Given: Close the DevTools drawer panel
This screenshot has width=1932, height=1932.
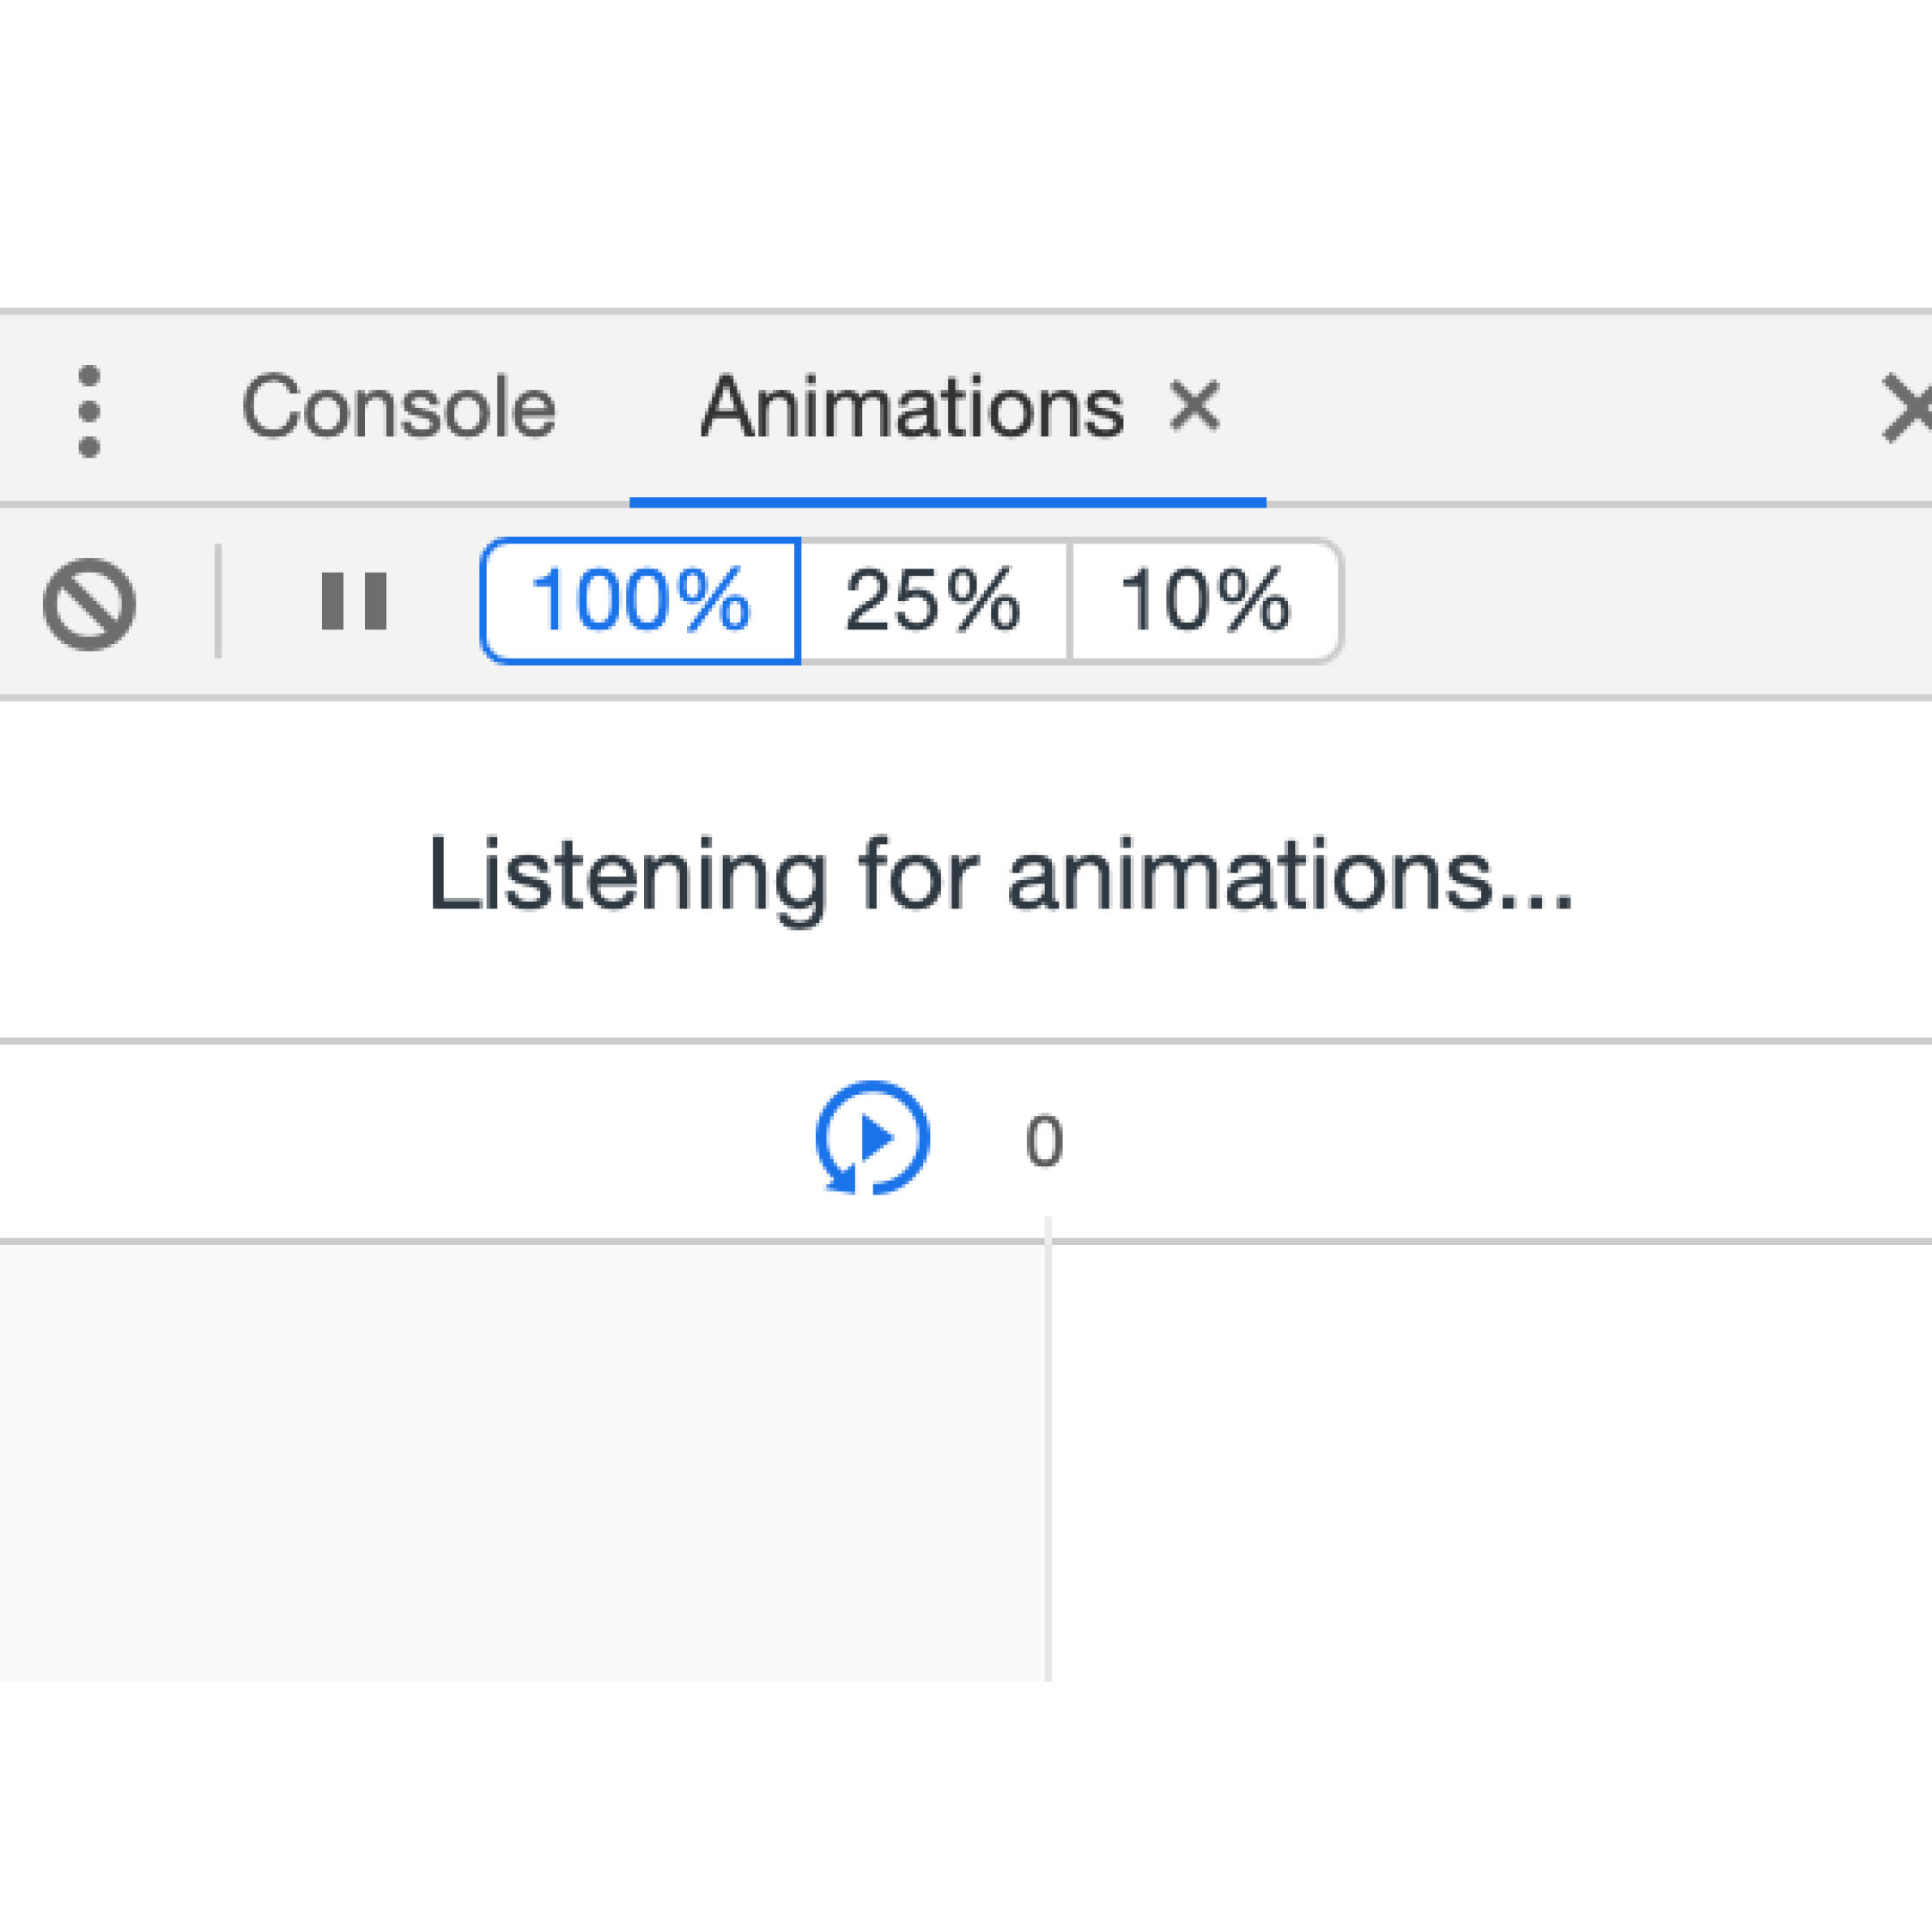Looking at the screenshot, I should click(1906, 407).
